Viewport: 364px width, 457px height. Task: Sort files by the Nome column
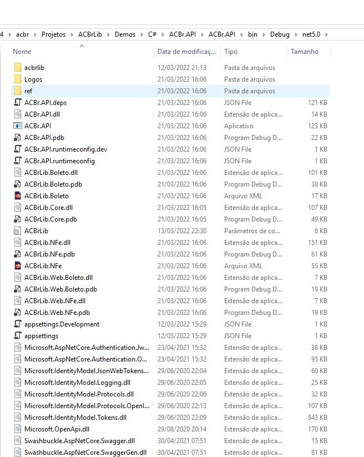pyautogui.click(x=22, y=52)
